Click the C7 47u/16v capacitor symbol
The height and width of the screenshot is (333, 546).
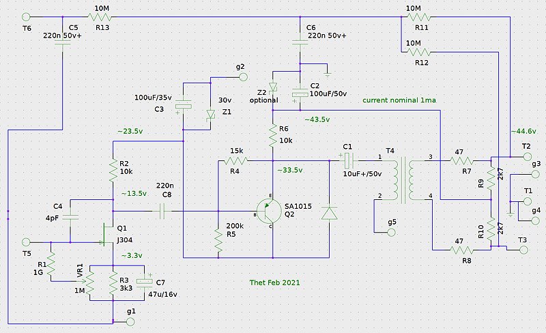pyautogui.click(x=143, y=281)
